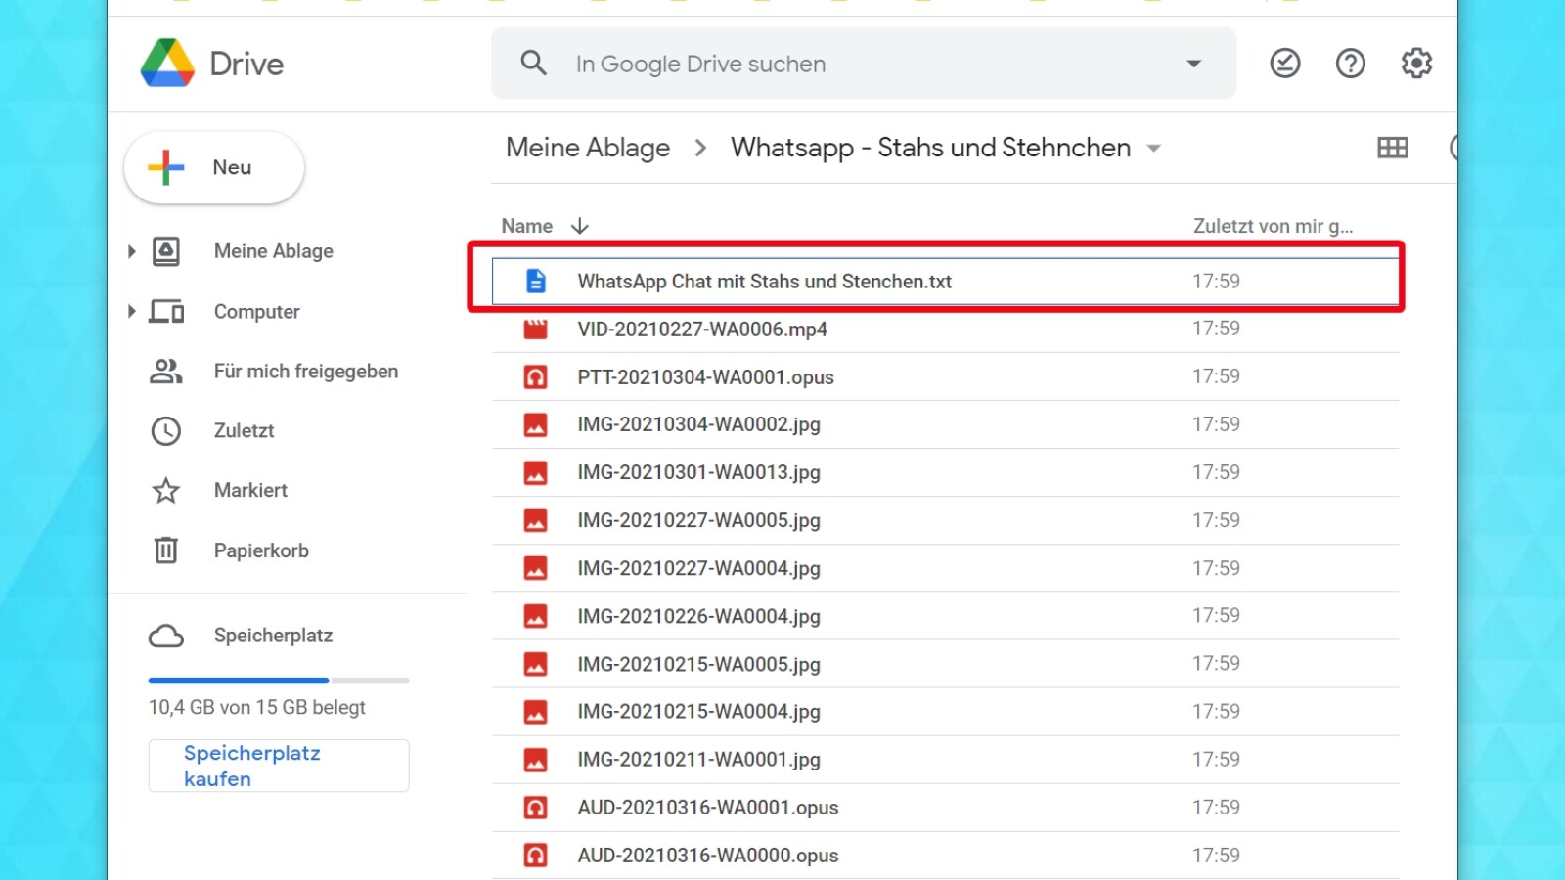Select VID-20210227-WA0006.mp4
The width and height of the screenshot is (1565, 880).
945,330
